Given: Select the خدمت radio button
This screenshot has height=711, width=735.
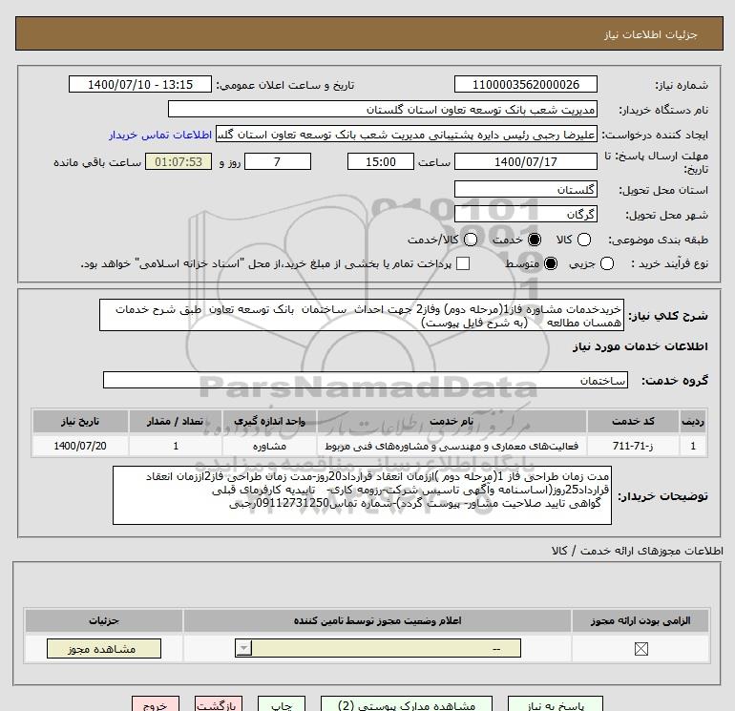Looking at the screenshot, I should pyautogui.click(x=535, y=240).
